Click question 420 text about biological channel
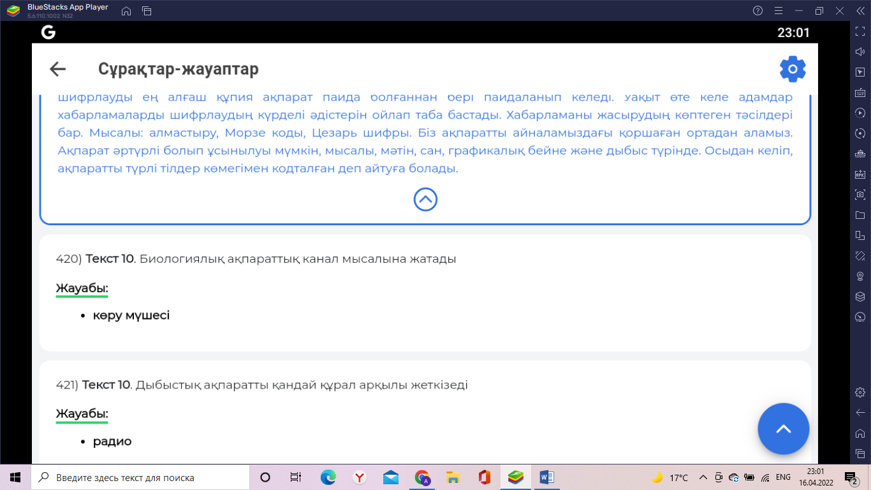871x490 pixels. [256, 259]
